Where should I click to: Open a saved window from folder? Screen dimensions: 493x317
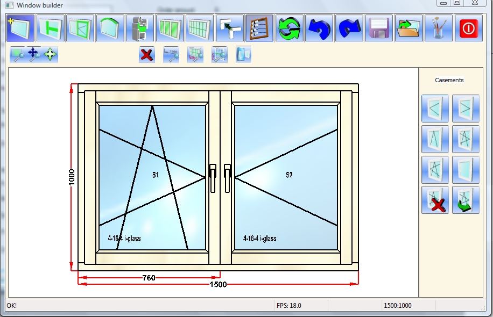coord(409,28)
